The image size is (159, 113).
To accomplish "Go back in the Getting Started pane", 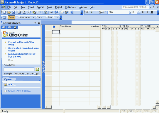I will (x=4, y=27).
